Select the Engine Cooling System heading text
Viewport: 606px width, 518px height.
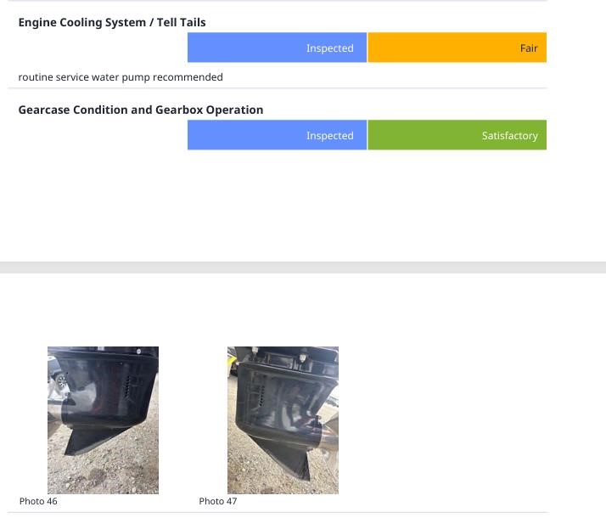(81, 22)
